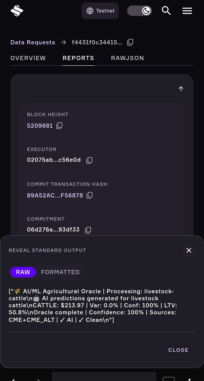
Task: Copy the data request ID f4431f0c34415
Action: 130,42
